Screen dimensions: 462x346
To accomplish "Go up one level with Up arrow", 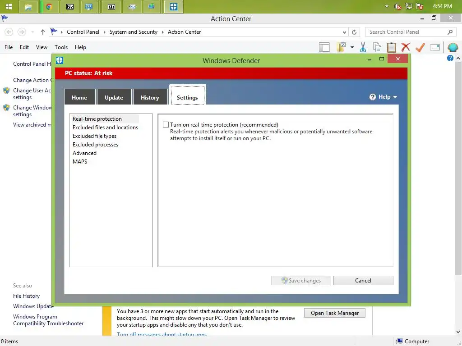I will pos(43,32).
